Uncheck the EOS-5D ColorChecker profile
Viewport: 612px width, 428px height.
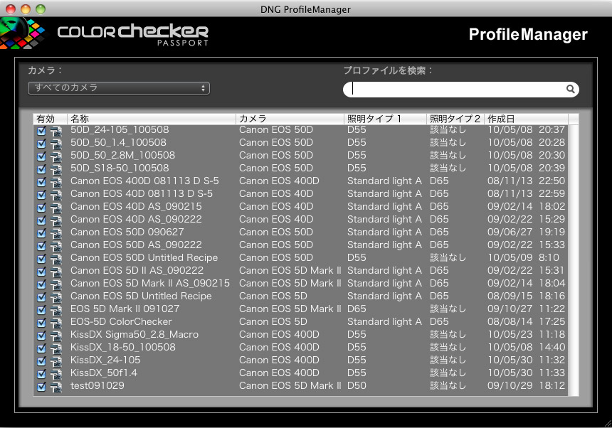(x=41, y=323)
